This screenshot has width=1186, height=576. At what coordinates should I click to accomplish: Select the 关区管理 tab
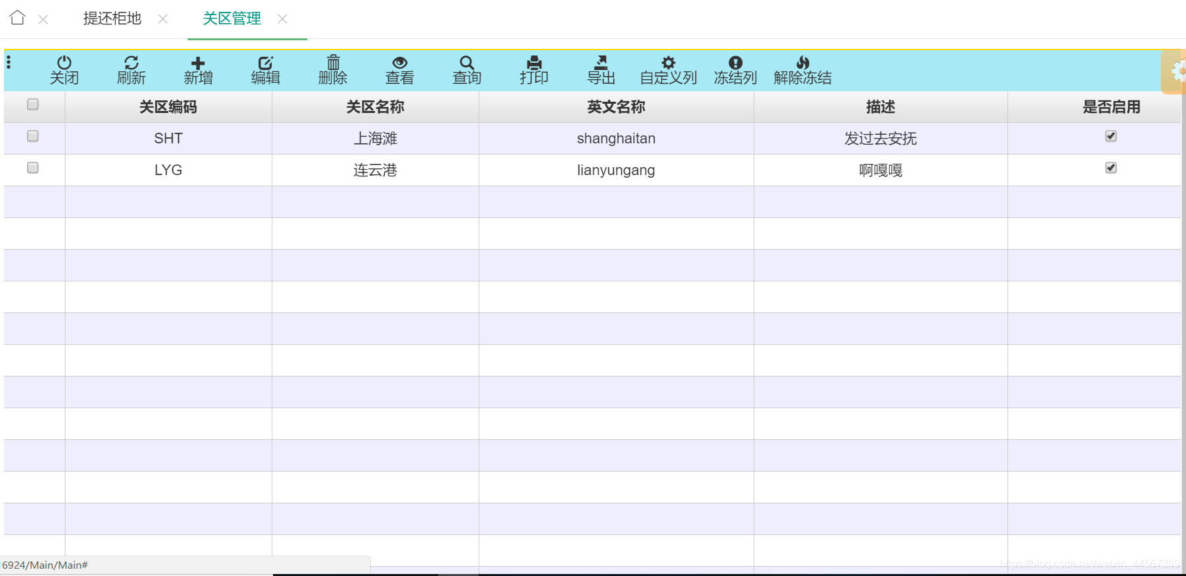(x=232, y=18)
